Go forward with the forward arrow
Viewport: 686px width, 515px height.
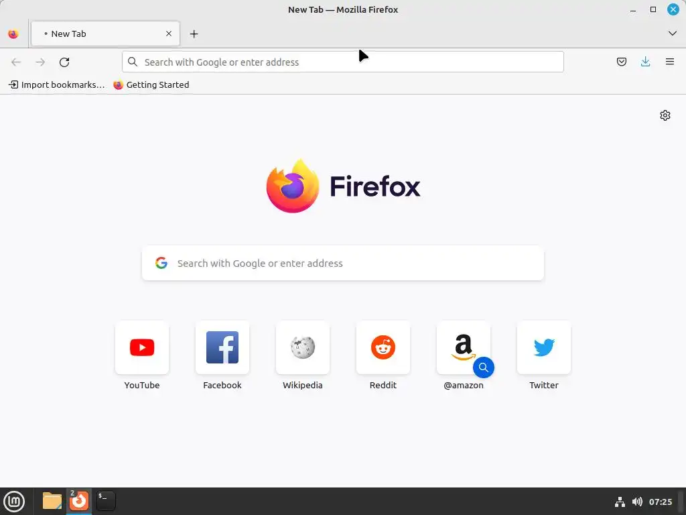pyautogui.click(x=40, y=62)
